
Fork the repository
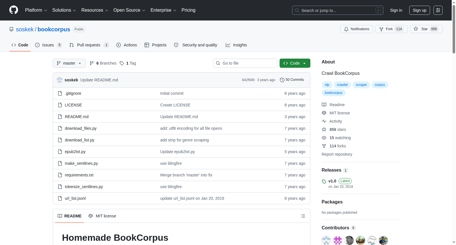(x=391, y=29)
